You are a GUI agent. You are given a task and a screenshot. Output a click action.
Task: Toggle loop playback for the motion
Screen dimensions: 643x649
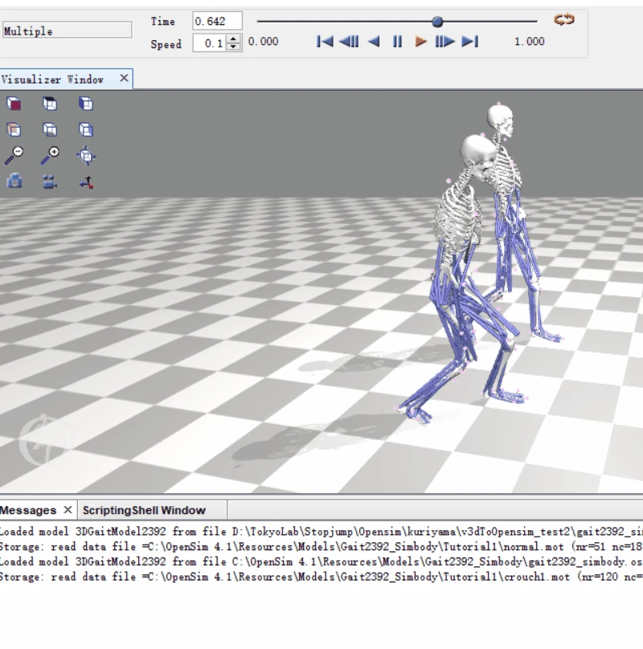pos(564,20)
